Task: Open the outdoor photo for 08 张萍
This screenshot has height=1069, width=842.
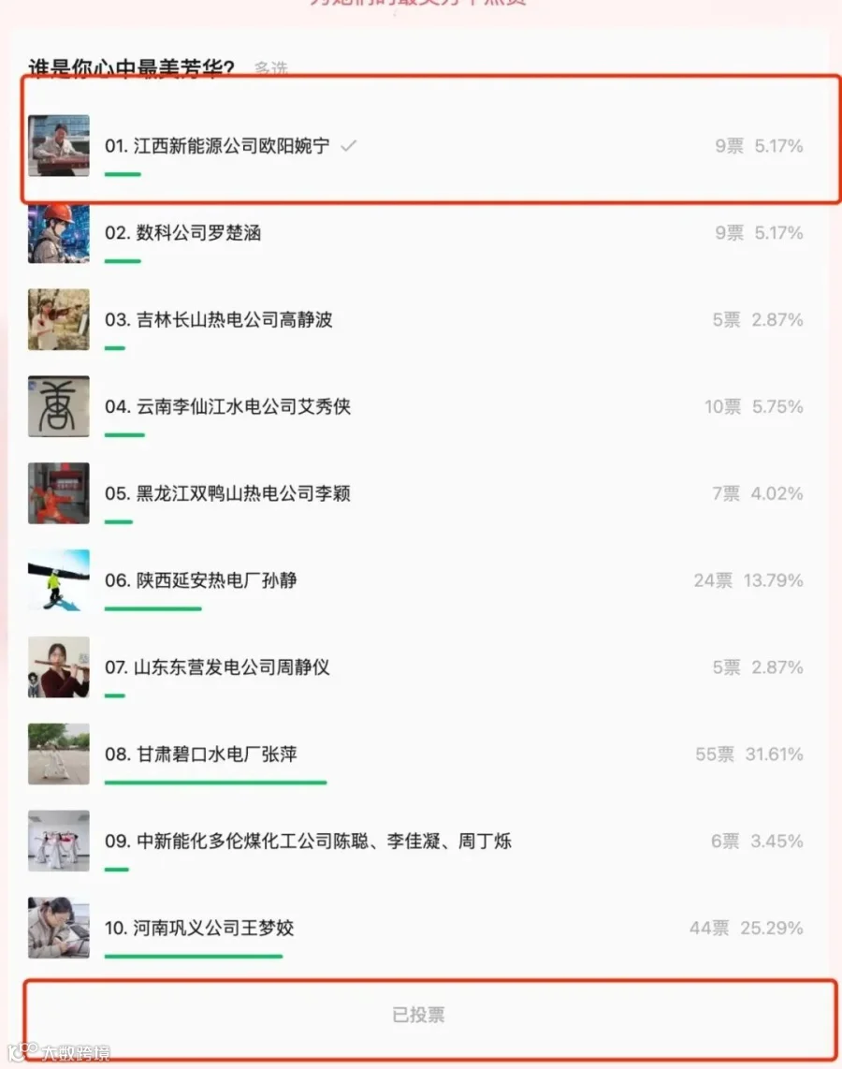Action: 59,754
